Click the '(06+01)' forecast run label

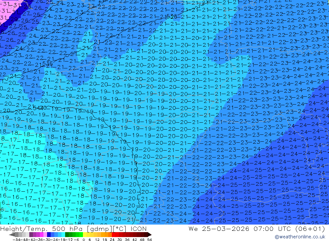click(x=310, y=229)
